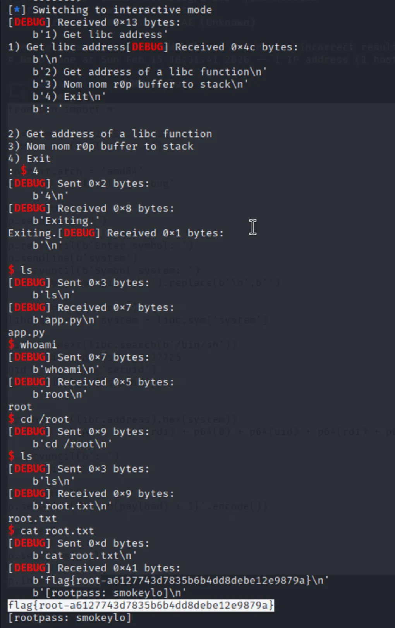The height and width of the screenshot is (628, 395).
Task: Click the highlighted flag output line
Action: pos(141,605)
